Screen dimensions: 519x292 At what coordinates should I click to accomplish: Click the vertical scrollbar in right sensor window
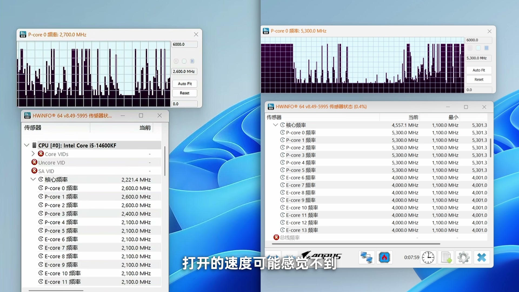490,148
